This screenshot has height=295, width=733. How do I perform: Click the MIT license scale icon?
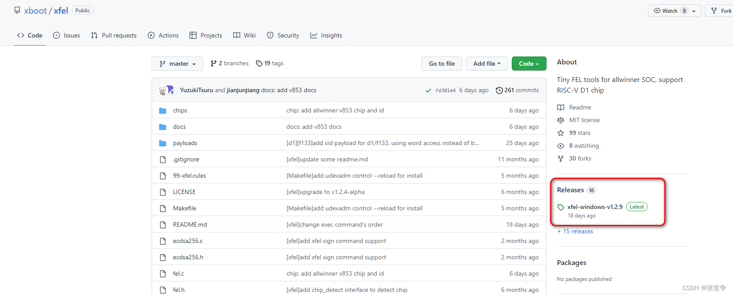pyautogui.click(x=561, y=120)
